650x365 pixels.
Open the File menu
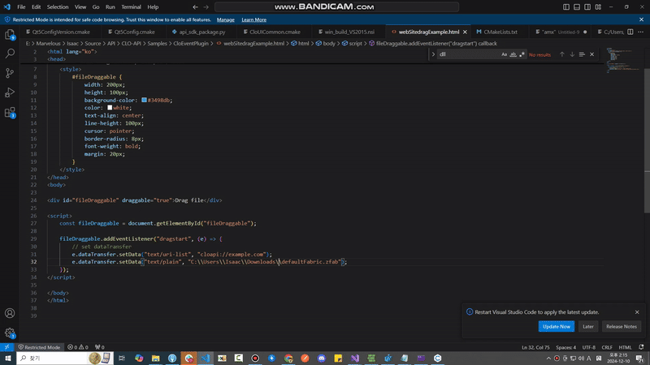(21, 7)
